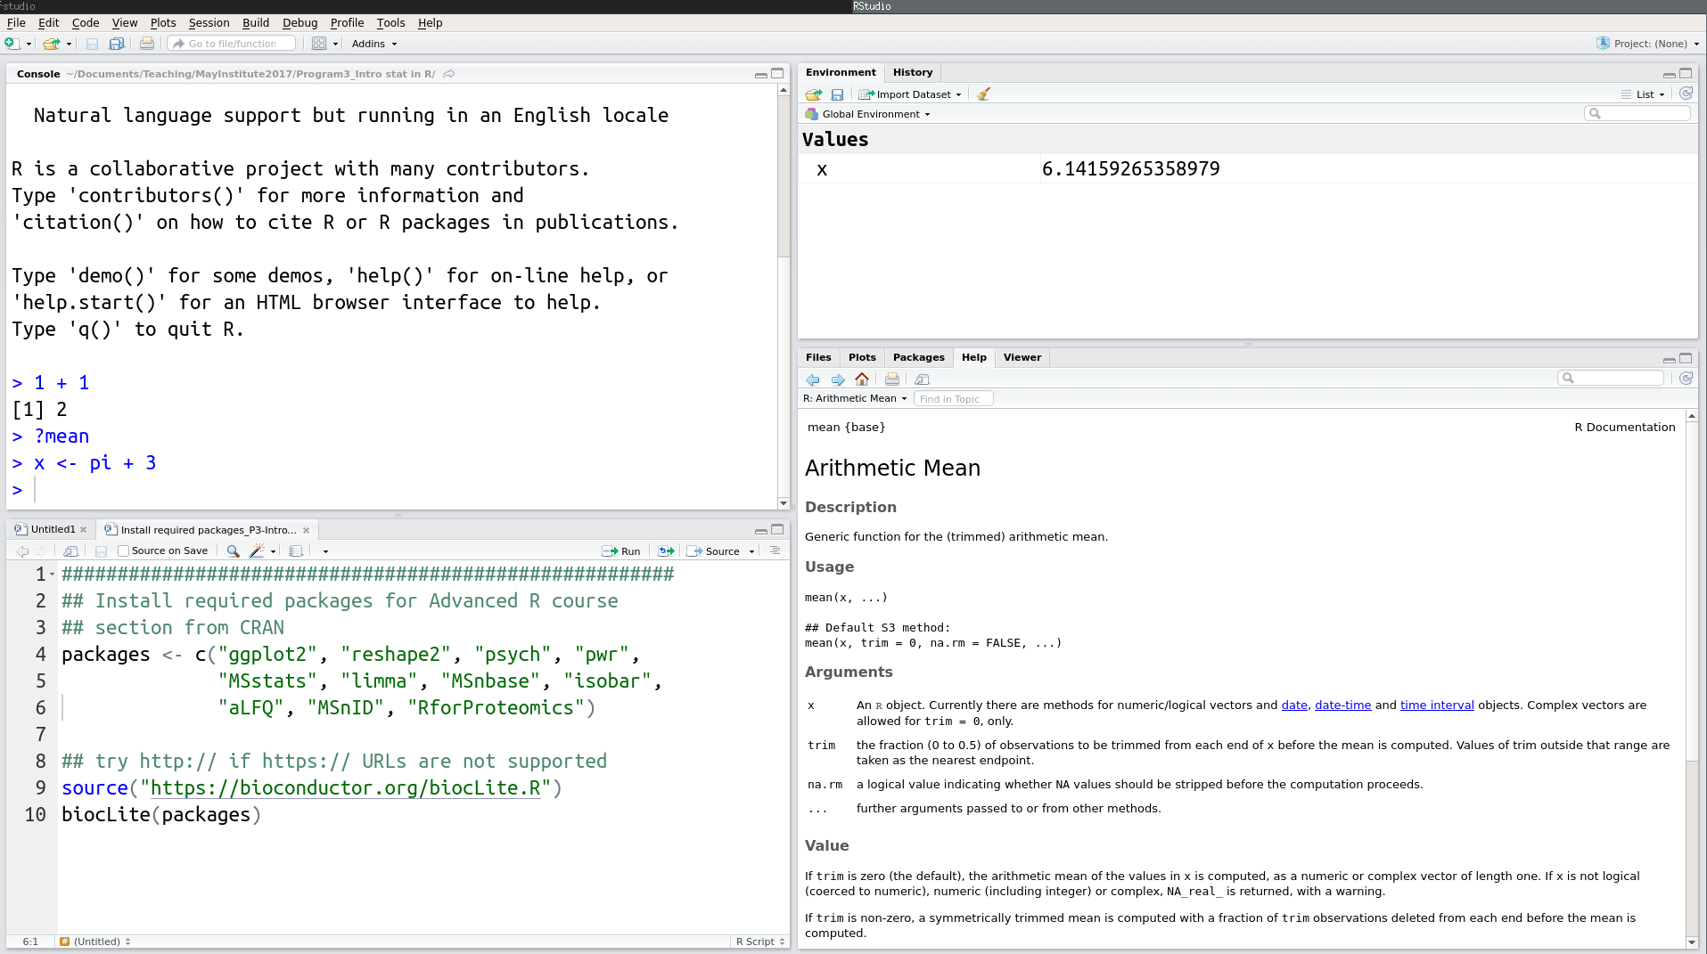Show the editor in a new window icon
The height and width of the screenshot is (954, 1707).
(71, 551)
